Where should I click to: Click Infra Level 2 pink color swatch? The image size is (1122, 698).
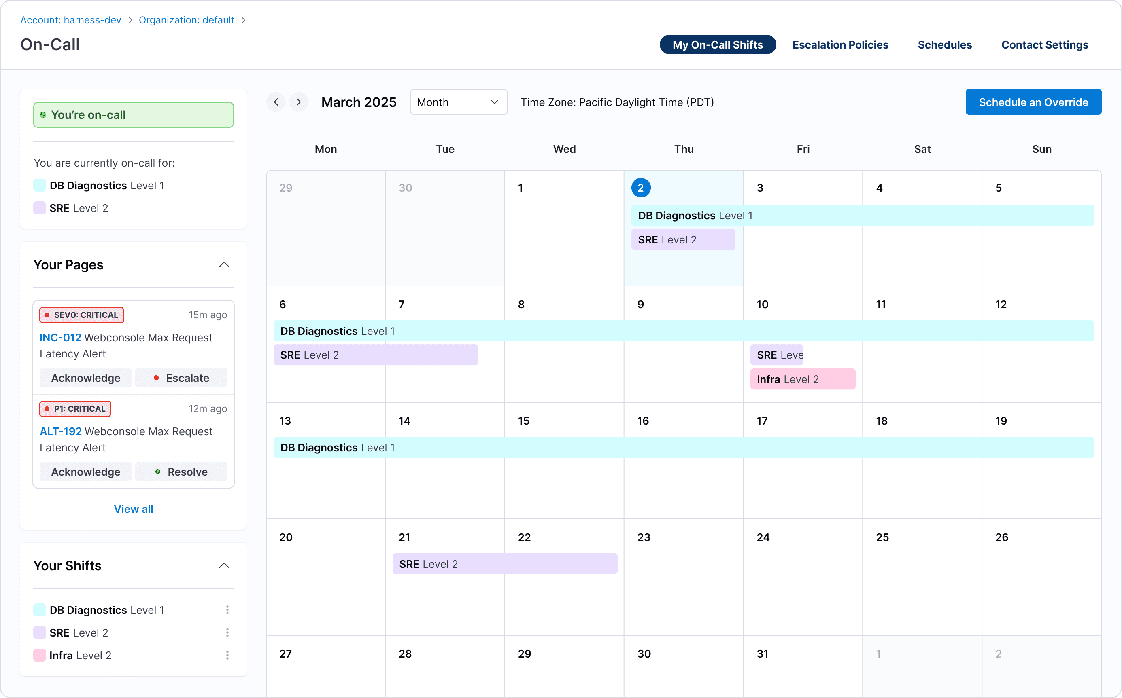click(x=40, y=655)
